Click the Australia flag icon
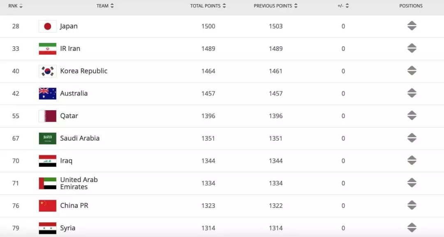The width and height of the screenshot is (444, 237). click(48, 93)
